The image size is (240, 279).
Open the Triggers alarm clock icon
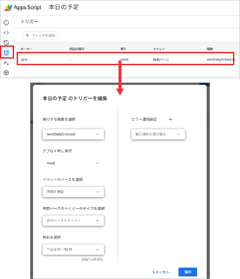pyautogui.click(x=6, y=53)
